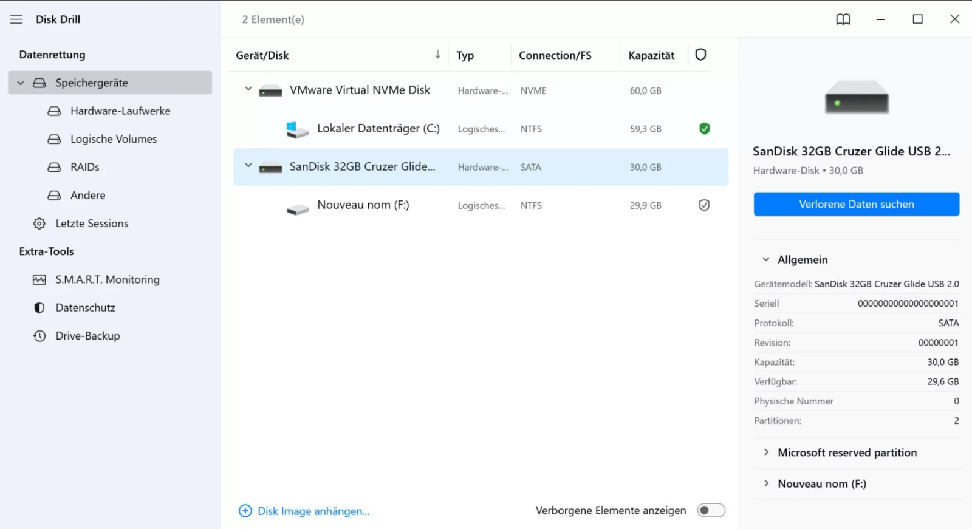Viewport: 972px width, 529px height.
Task: Click serial number 00000000000000000001
Action: click(908, 304)
